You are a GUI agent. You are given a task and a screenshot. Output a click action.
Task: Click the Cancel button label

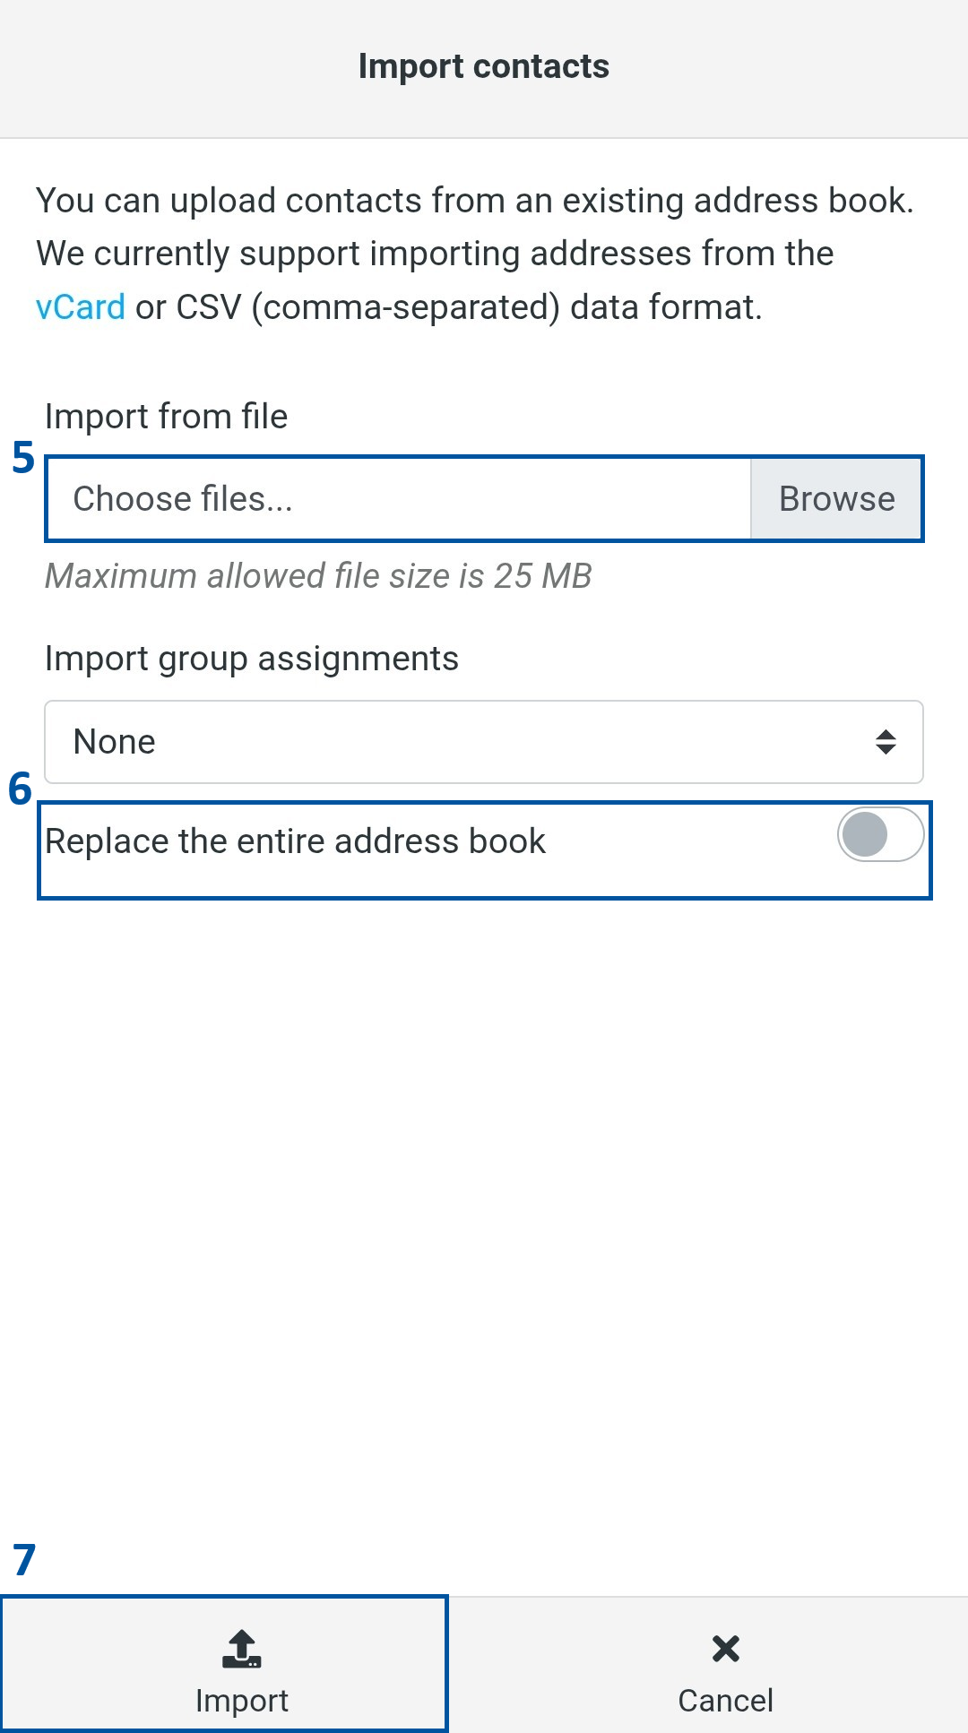pyautogui.click(x=726, y=1701)
